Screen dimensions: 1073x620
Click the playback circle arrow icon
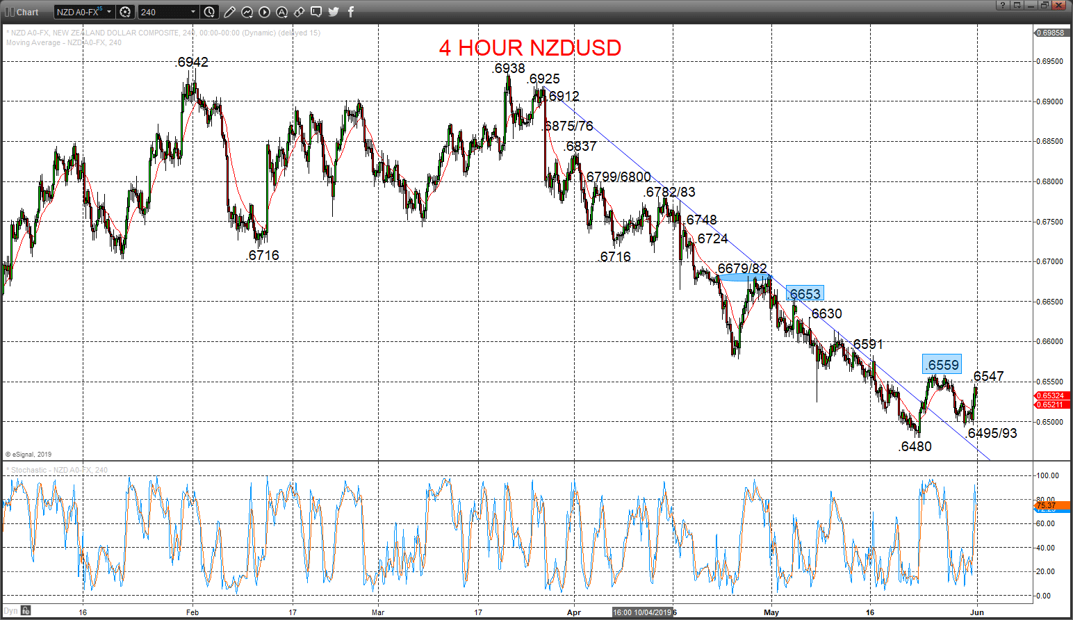tap(265, 12)
